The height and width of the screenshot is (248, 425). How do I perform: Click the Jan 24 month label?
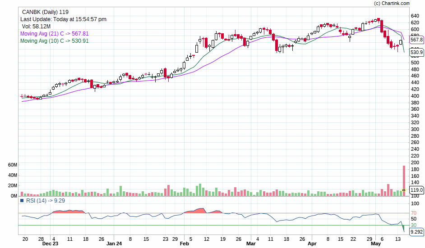pos(114,243)
